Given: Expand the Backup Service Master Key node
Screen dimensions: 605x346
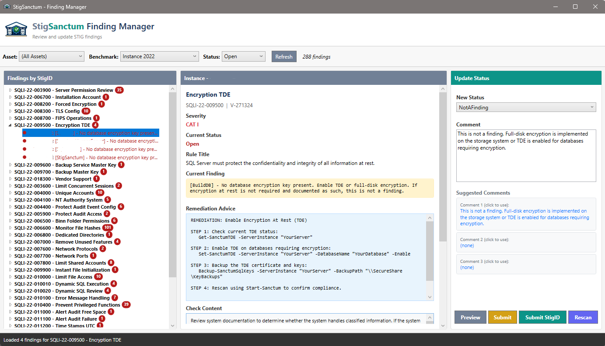Looking at the screenshot, I should [10, 165].
